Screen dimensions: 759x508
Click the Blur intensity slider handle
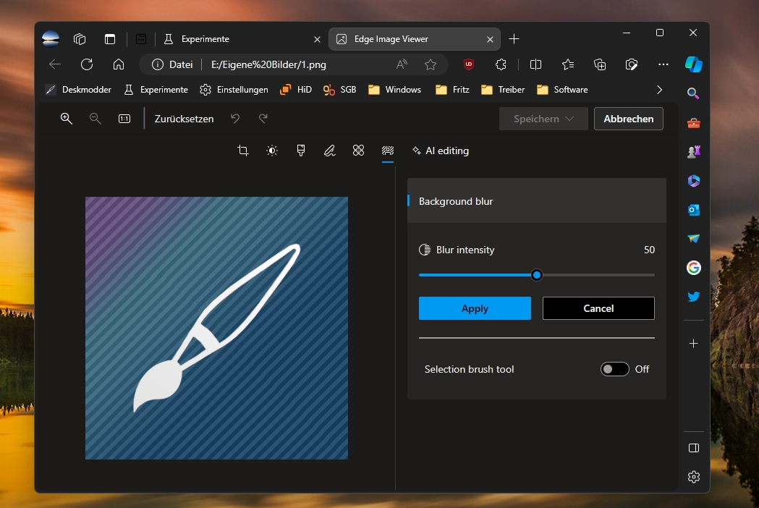coord(536,275)
